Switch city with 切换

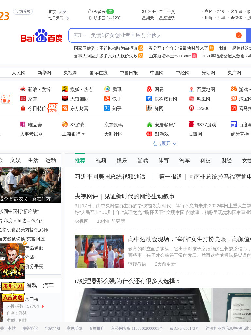[62, 12]
